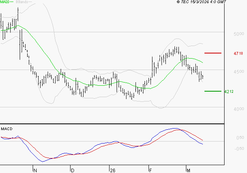This screenshot has height=173, width=247.
Task: Click the D month axis marker
Action: [x=72, y=170]
